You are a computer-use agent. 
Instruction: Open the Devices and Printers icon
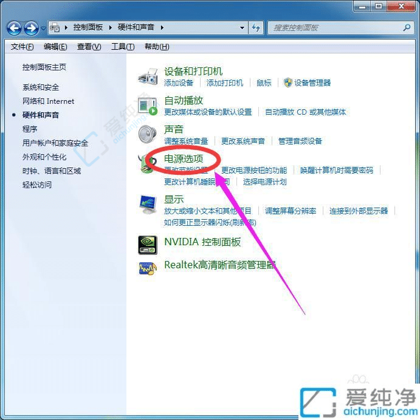point(148,76)
